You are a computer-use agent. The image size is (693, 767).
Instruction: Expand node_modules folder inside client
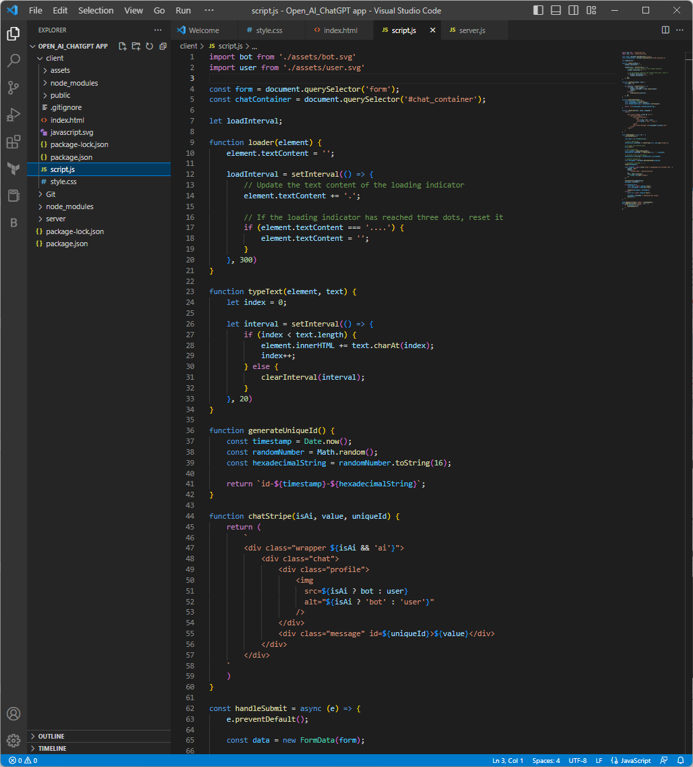pyautogui.click(x=99, y=83)
